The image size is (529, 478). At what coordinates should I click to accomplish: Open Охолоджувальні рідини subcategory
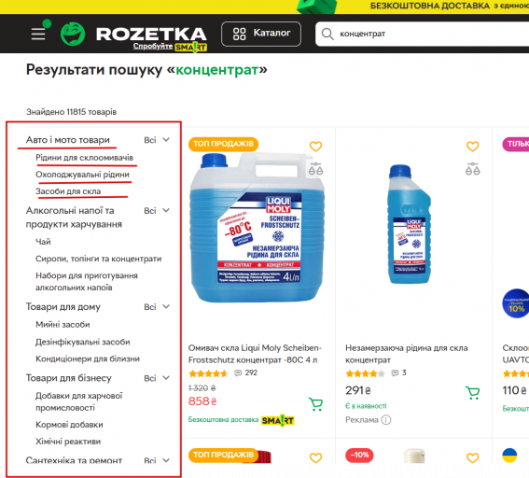tap(82, 175)
